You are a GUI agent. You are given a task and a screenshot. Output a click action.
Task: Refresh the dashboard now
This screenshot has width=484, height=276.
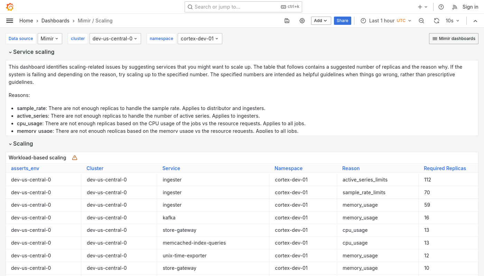click(436, 20)
